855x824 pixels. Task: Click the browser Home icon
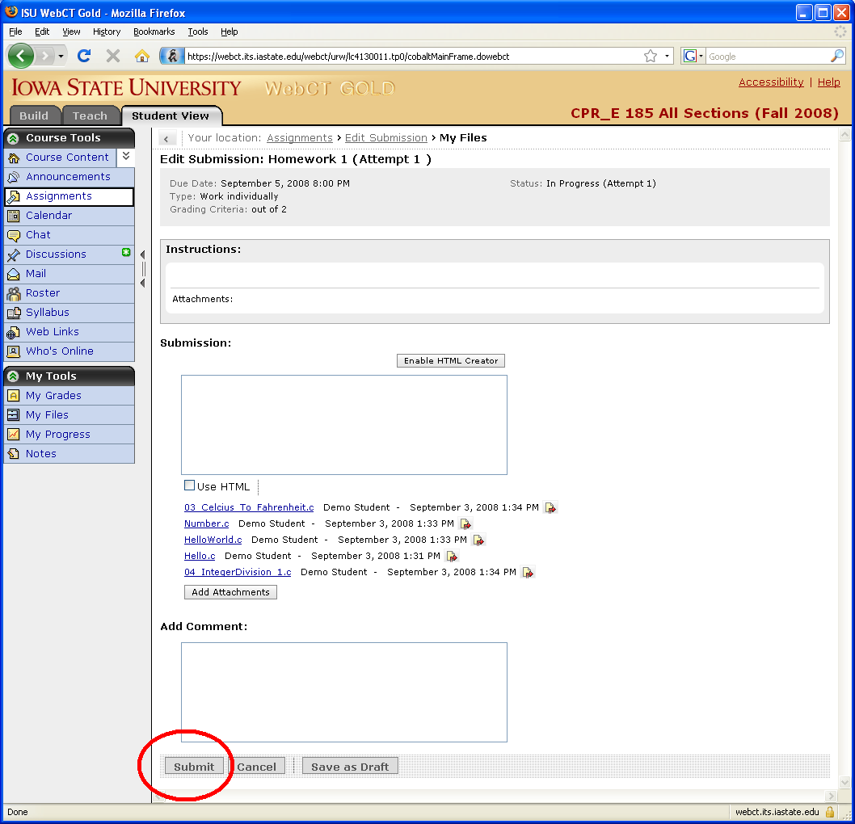tap(142, 56)
